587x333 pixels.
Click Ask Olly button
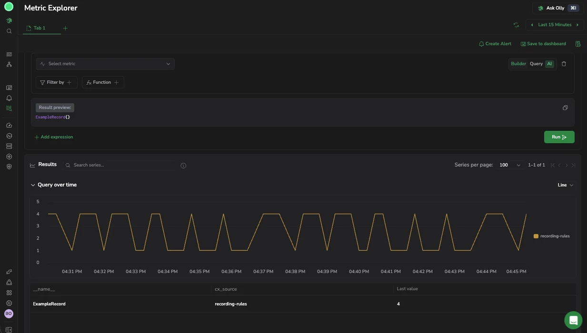[x=557, y=8]
